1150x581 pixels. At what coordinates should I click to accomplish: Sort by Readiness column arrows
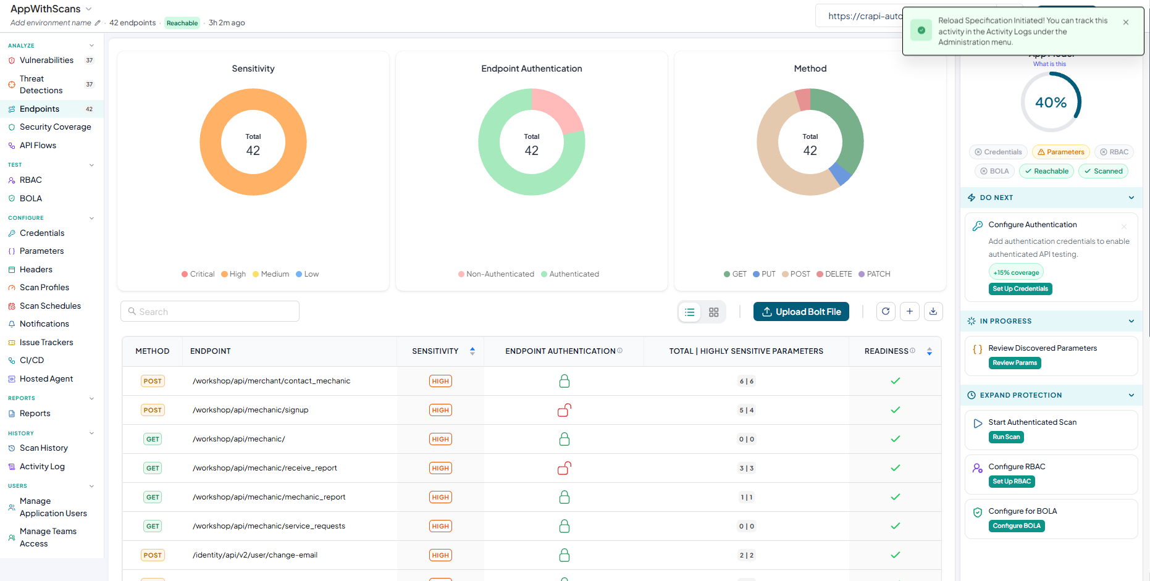(930, 351)
